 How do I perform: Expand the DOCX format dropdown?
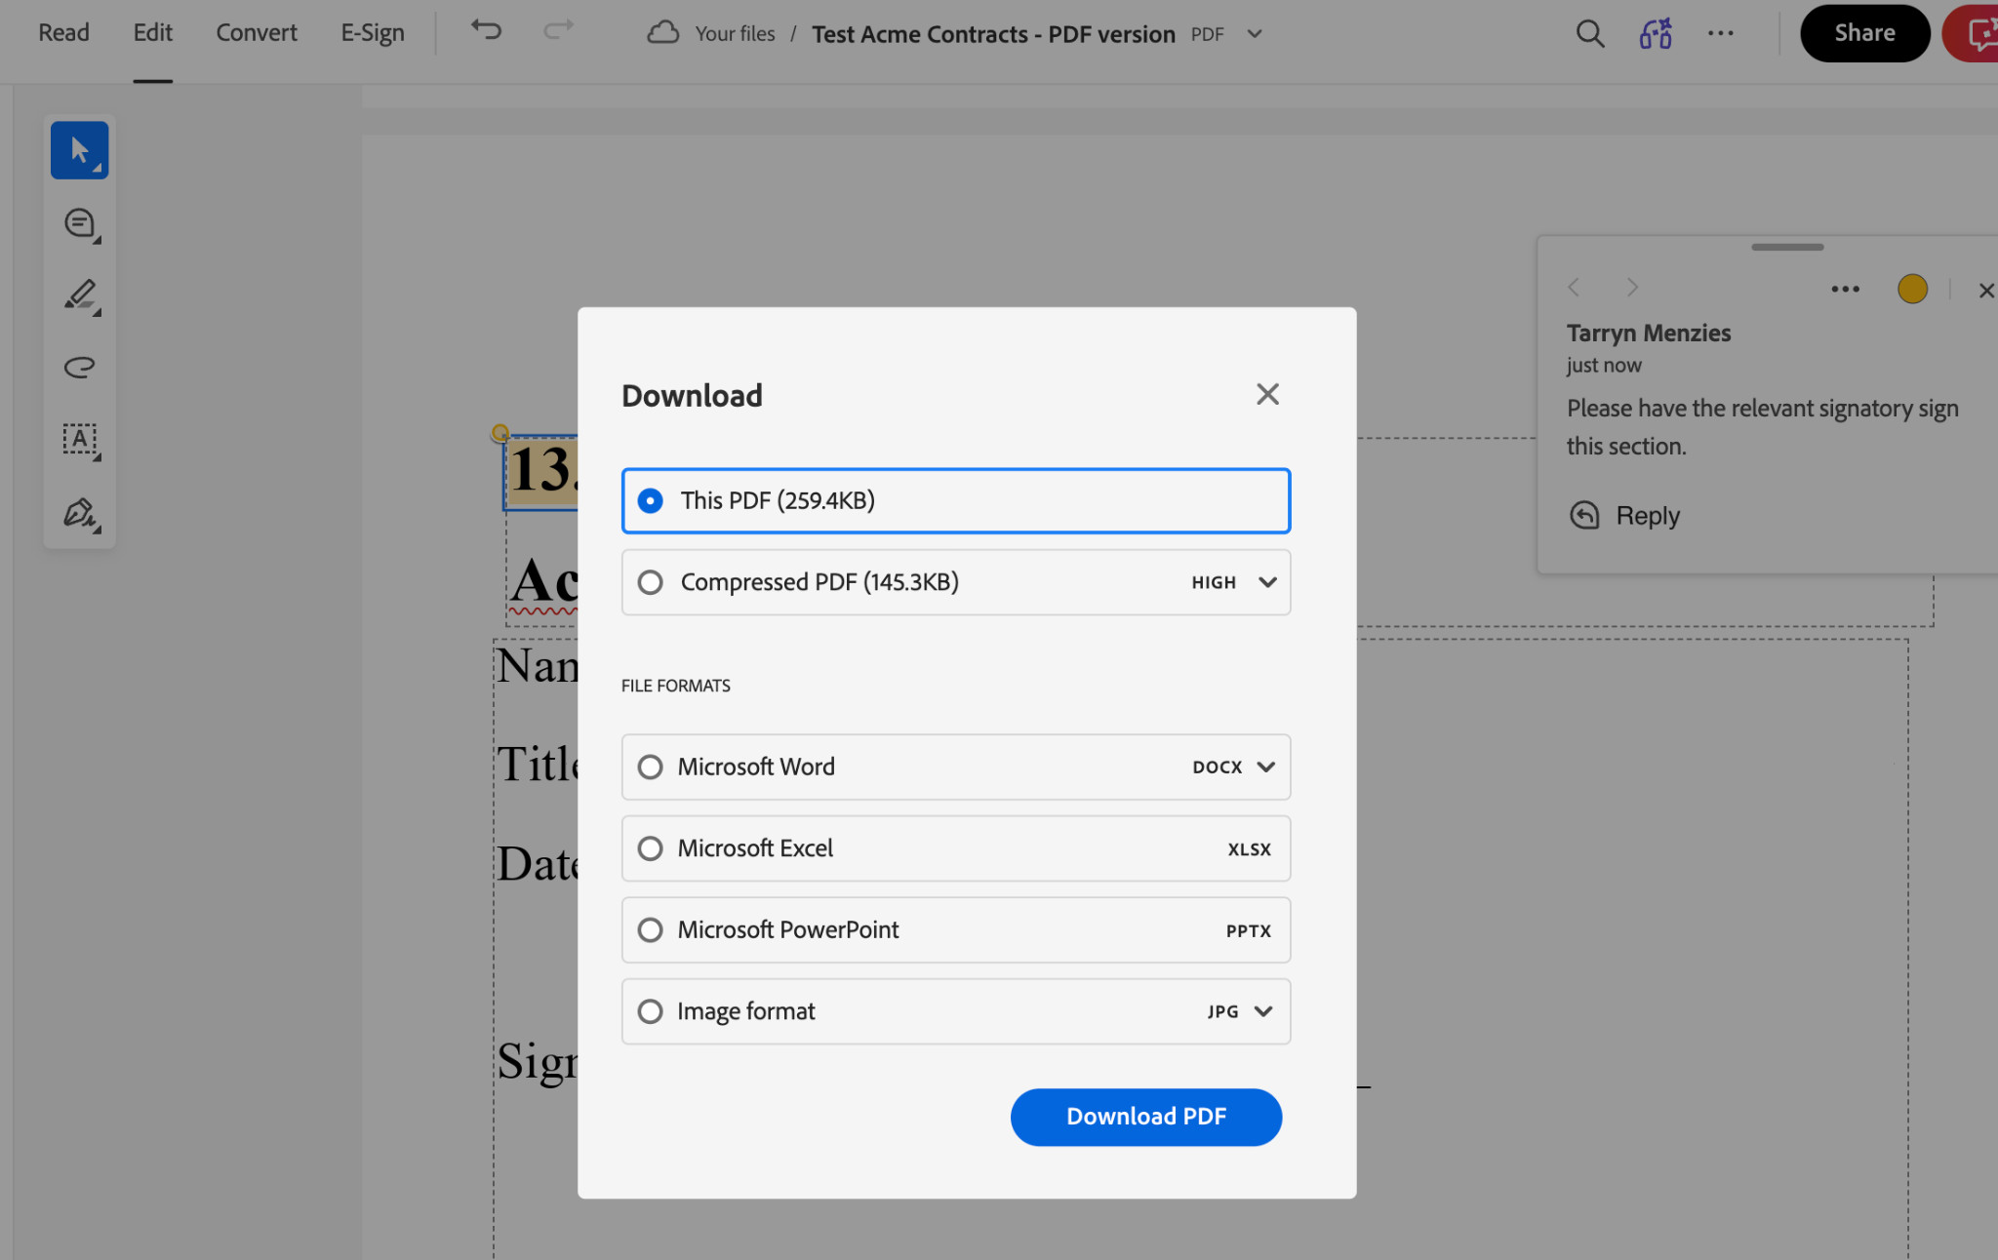1234,767
